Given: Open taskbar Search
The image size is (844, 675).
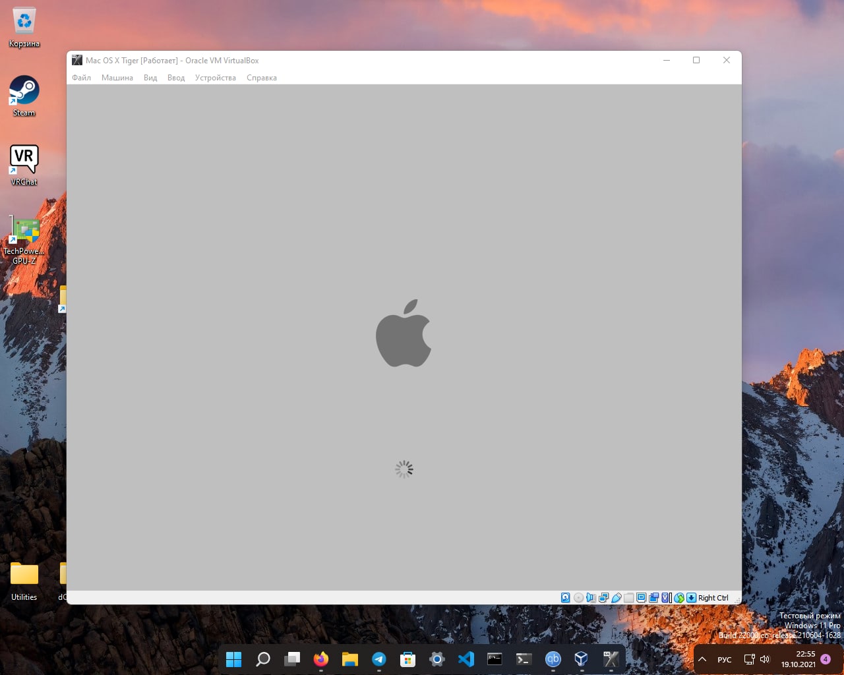Looking at the screenshot, I should 263,659.
